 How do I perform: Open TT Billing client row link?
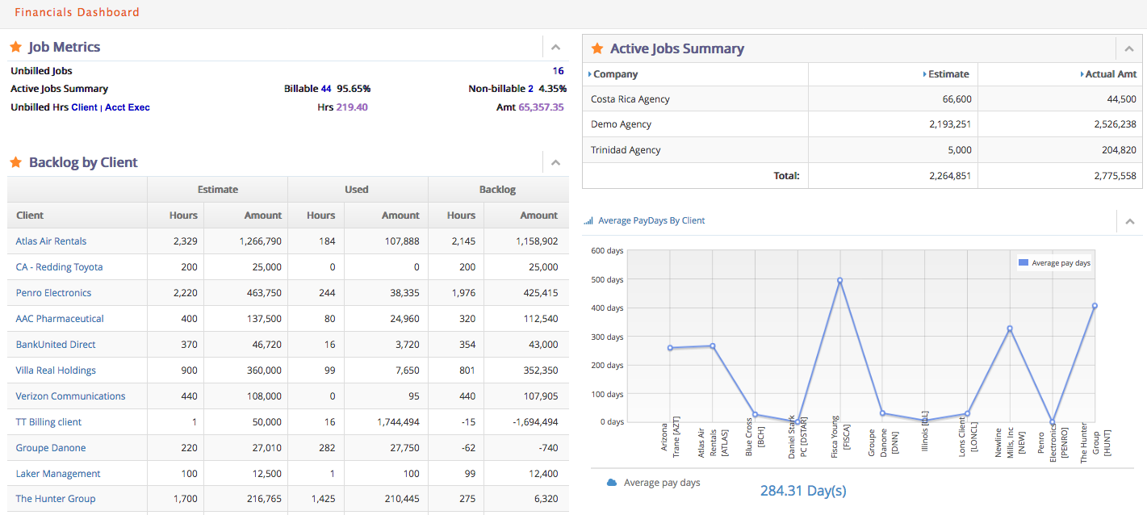pyautogui.click(x=48, y=422)
